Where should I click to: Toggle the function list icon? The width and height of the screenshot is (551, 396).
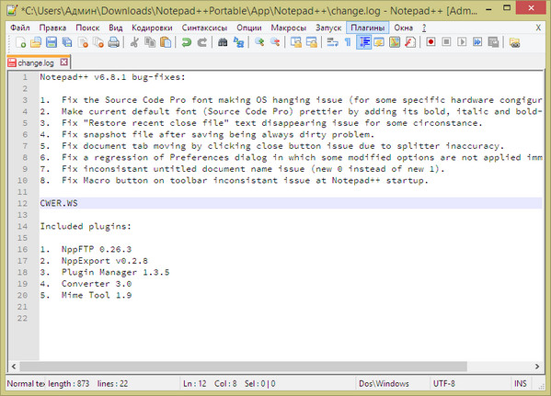click(410, 42)
